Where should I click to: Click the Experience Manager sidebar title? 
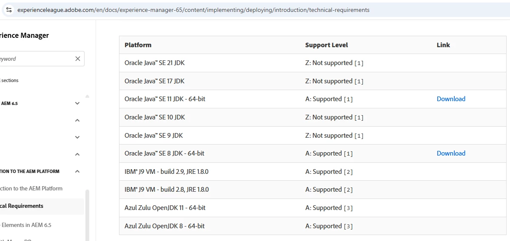click(x=24, y=36)
